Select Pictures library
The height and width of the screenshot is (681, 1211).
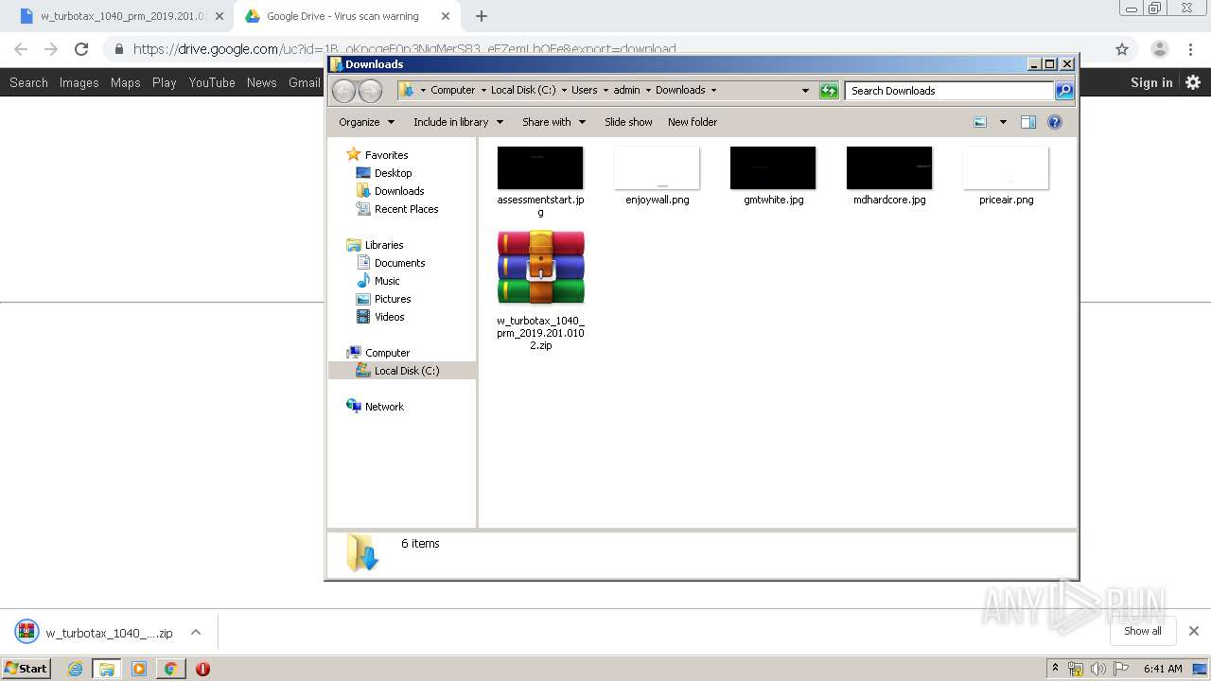pyautogui.click(x=392, y=299)
